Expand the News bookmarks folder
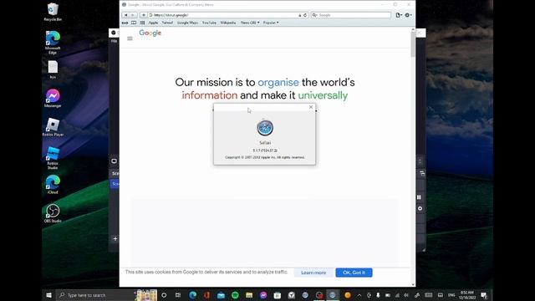 [250, 23]
